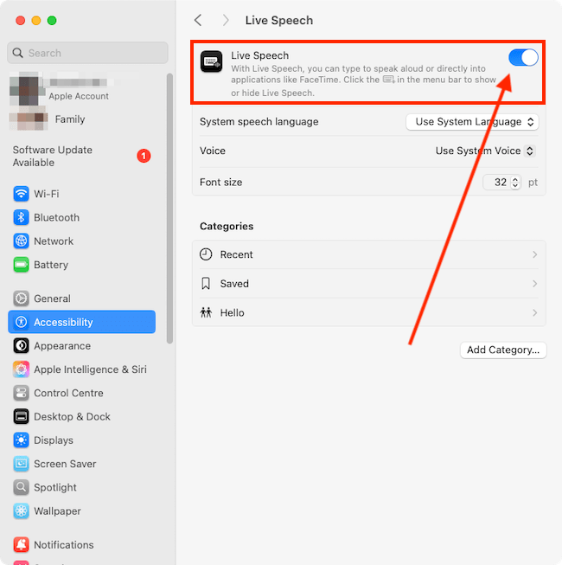Go back with the left chevron
562x565 pixels.
pyautogui.click(x=198, y=20)
